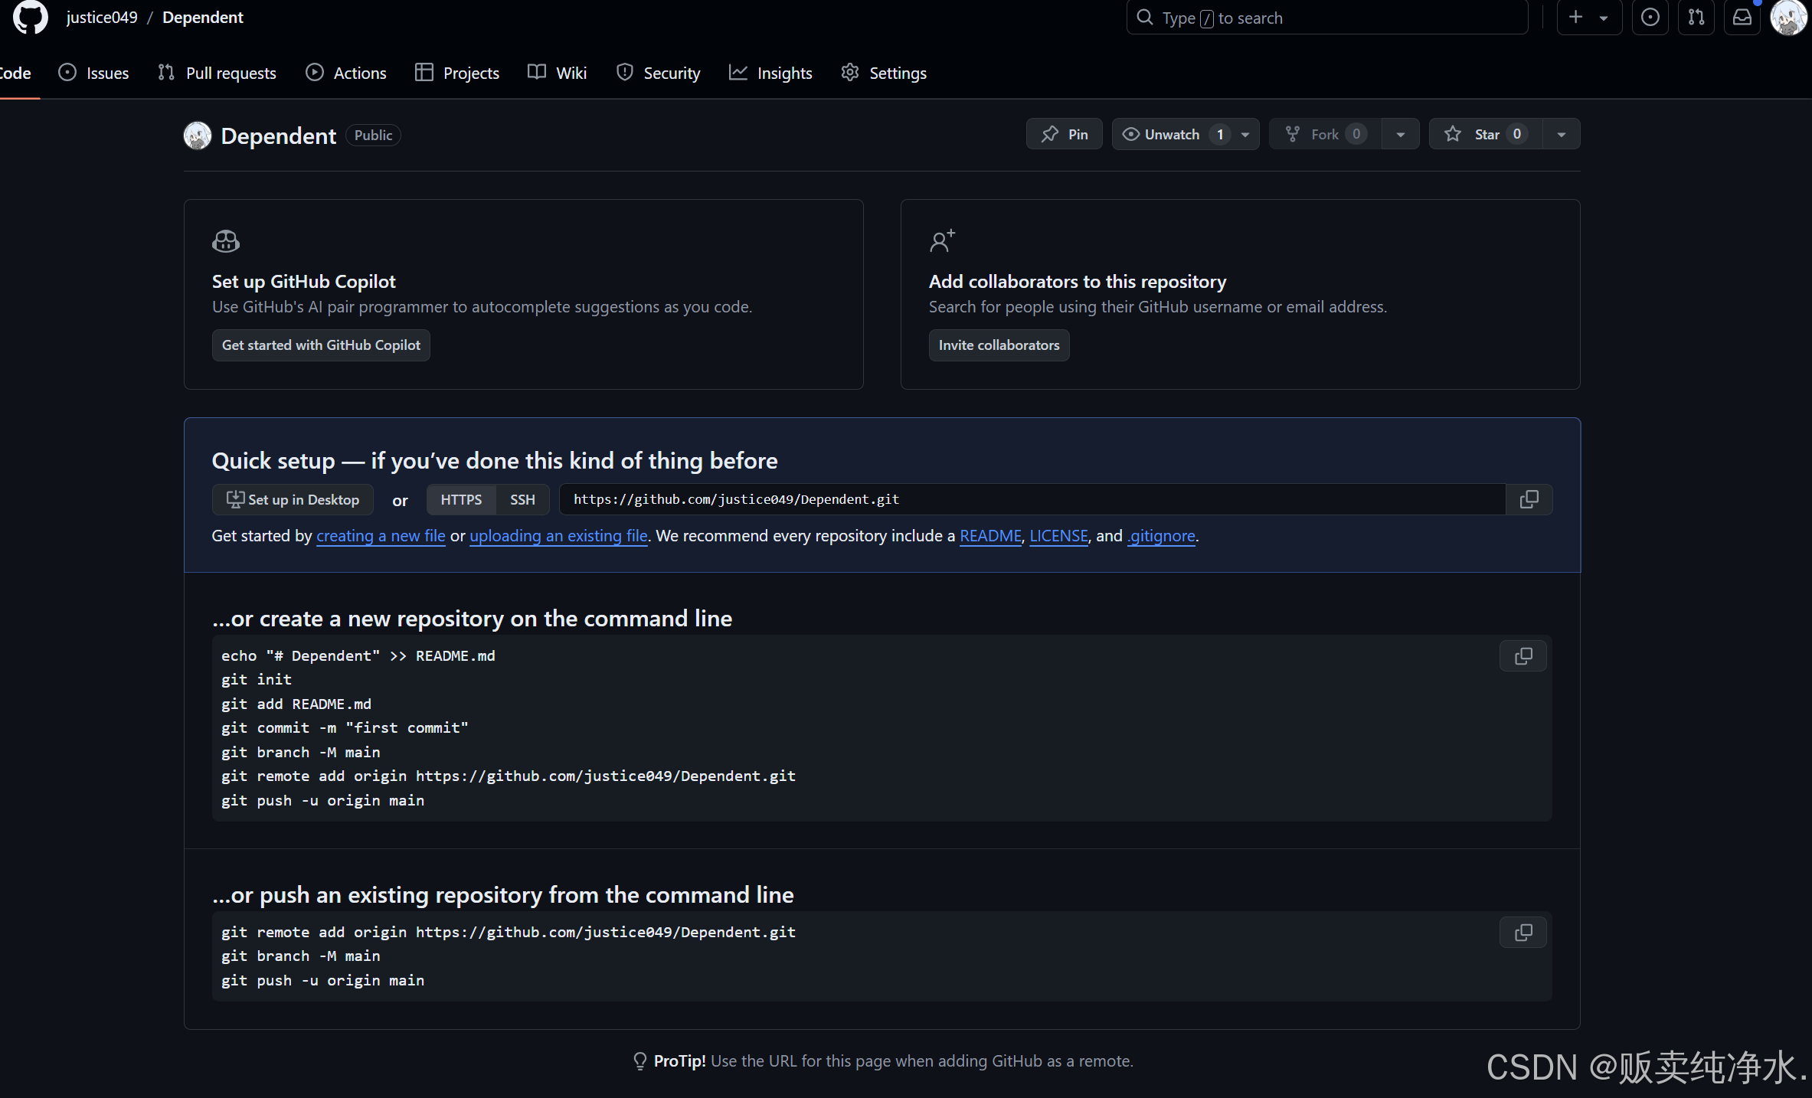This screenshot has height=1098, width=1812.
Task: Expand the Fork options dropdown arrow
Action: pos(1401,135)
